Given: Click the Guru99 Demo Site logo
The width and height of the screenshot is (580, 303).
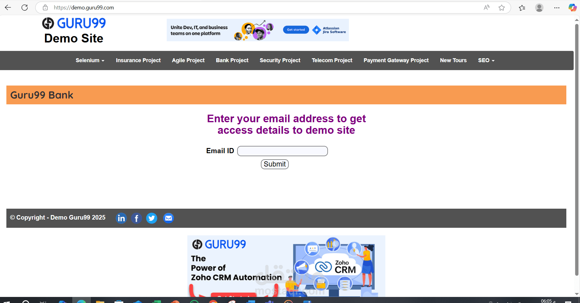Looking at the screenshot, I should click(x=74, y=31).
